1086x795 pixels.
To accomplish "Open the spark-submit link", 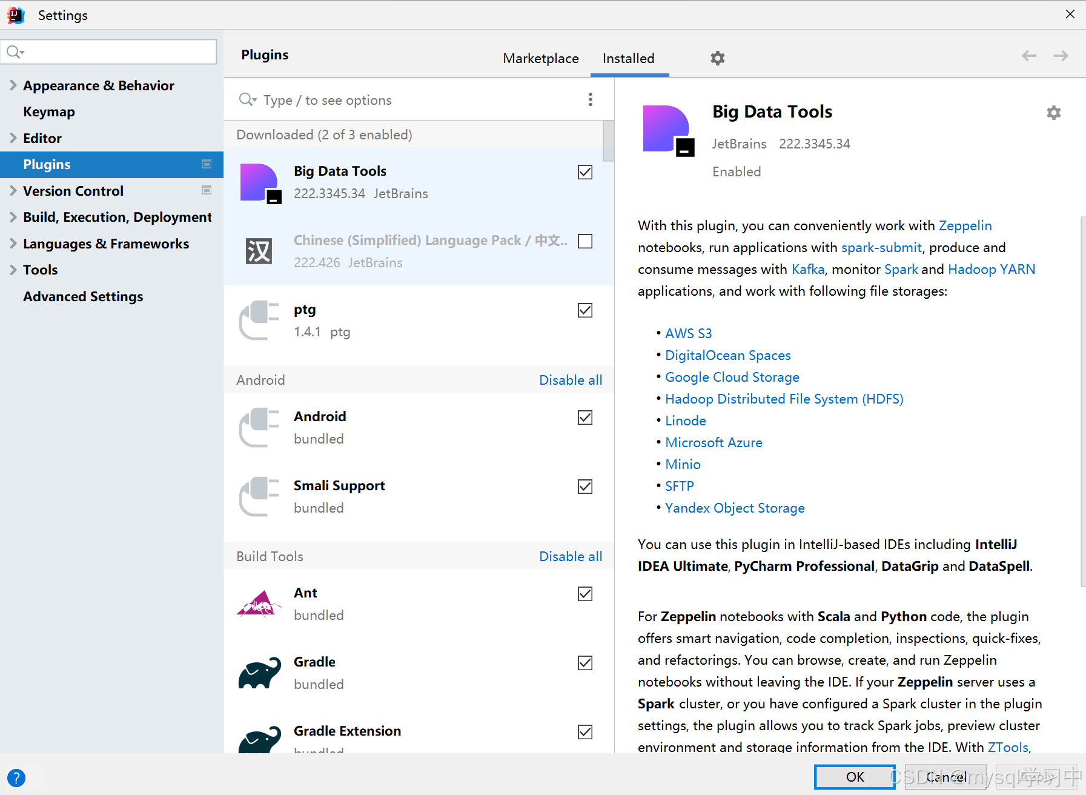I will (881, 247).
